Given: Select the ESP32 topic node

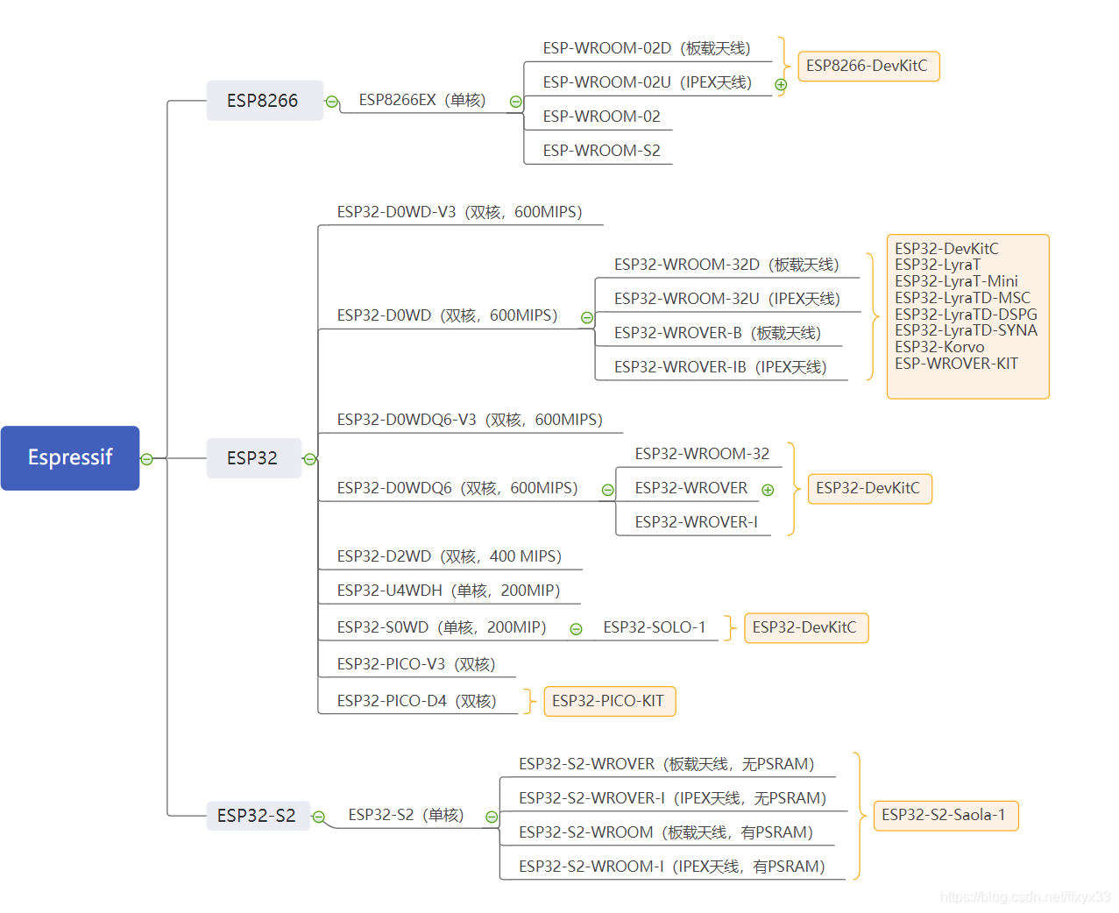Looking at the screenshot, I should point(253,458).
